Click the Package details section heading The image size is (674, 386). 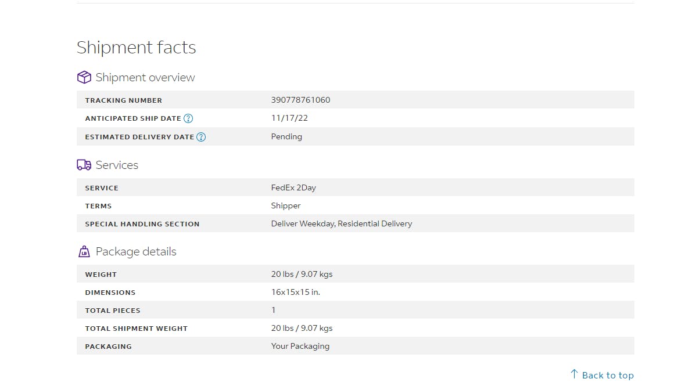[x=135, y=251]
